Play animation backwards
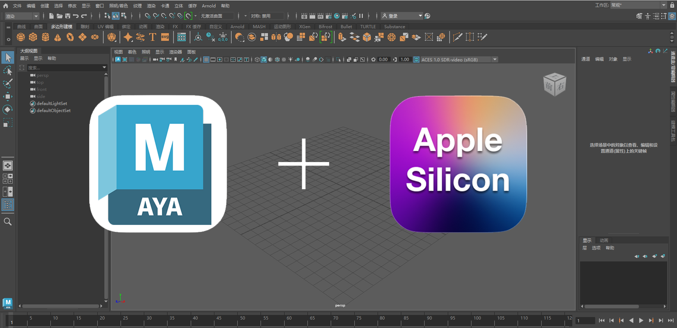677x328 pixels. click(631, 321)
